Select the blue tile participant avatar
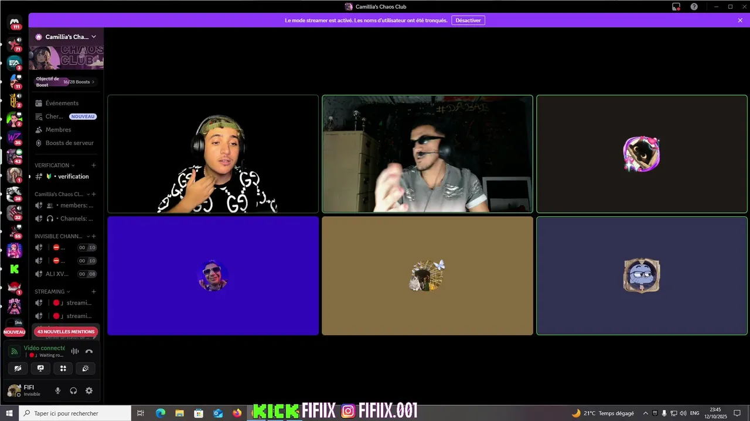The width and height of the screenshot is (750, 421). point(213,276)
